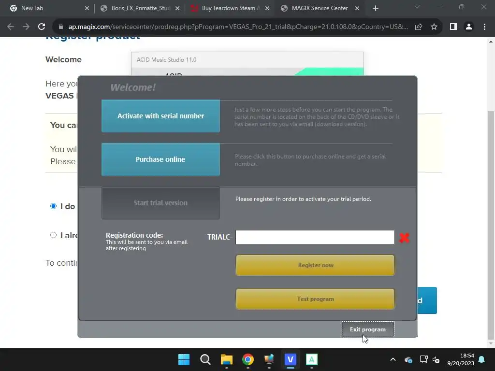Screen dimensions: 495x371
Task: Click the network display tray icon
Action: 423,359
